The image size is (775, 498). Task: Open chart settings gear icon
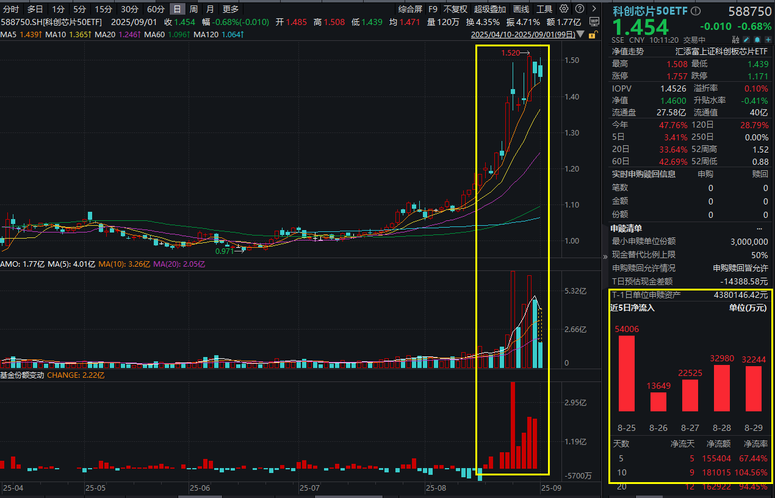tap(564, 9)
